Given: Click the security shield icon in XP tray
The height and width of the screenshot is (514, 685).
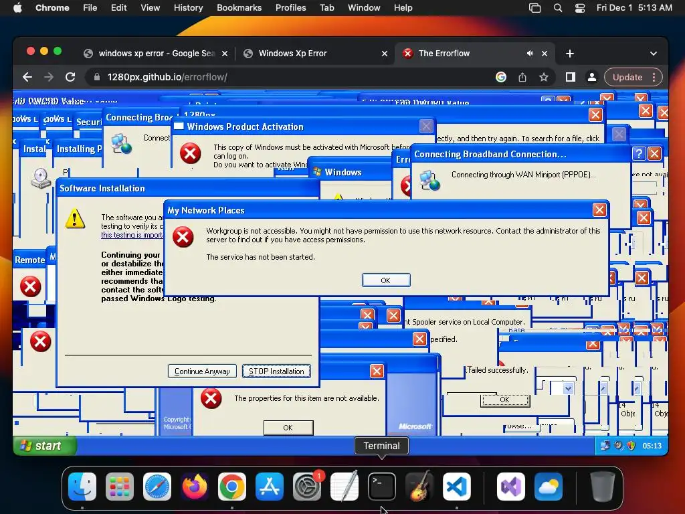Looking at the screenshot, I should coord(631,446).
